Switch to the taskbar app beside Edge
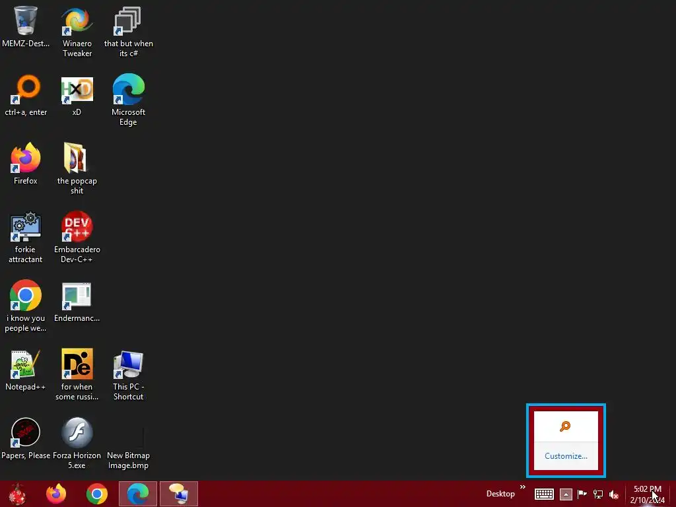 179,494
